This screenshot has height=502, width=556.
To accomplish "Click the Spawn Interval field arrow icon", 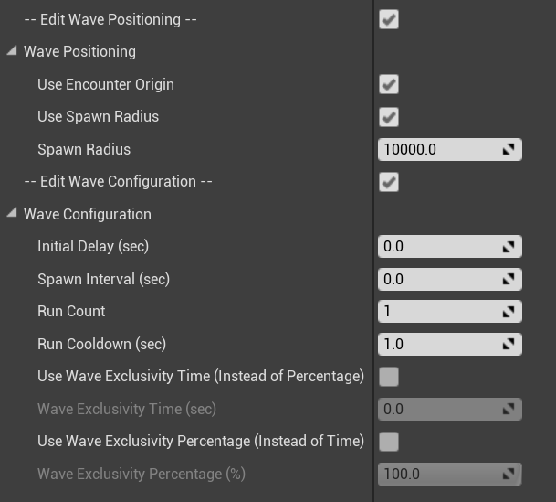I will 509,280.
